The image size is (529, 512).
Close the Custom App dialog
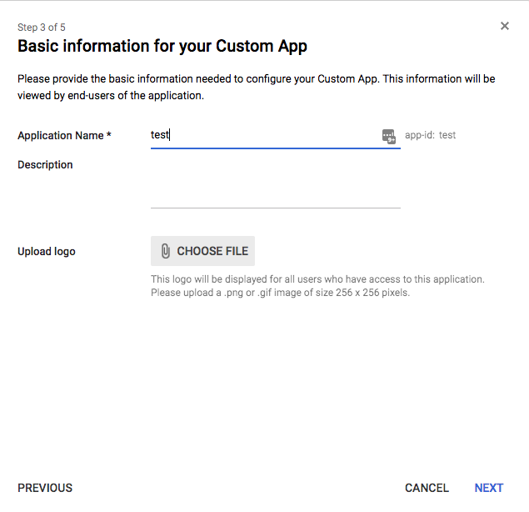(x=504, y=26)
